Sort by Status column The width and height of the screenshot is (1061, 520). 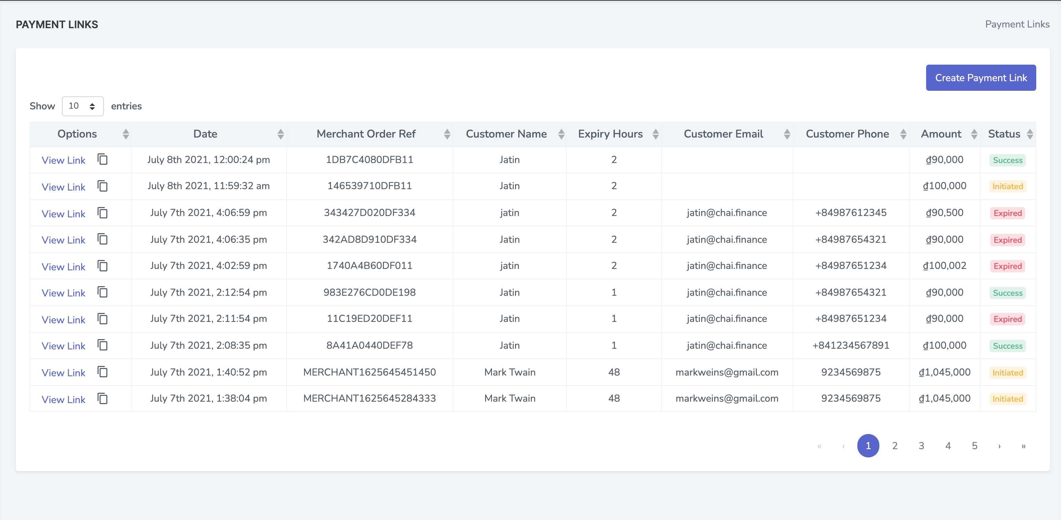pyautogui.click(x=1030, y=134)
